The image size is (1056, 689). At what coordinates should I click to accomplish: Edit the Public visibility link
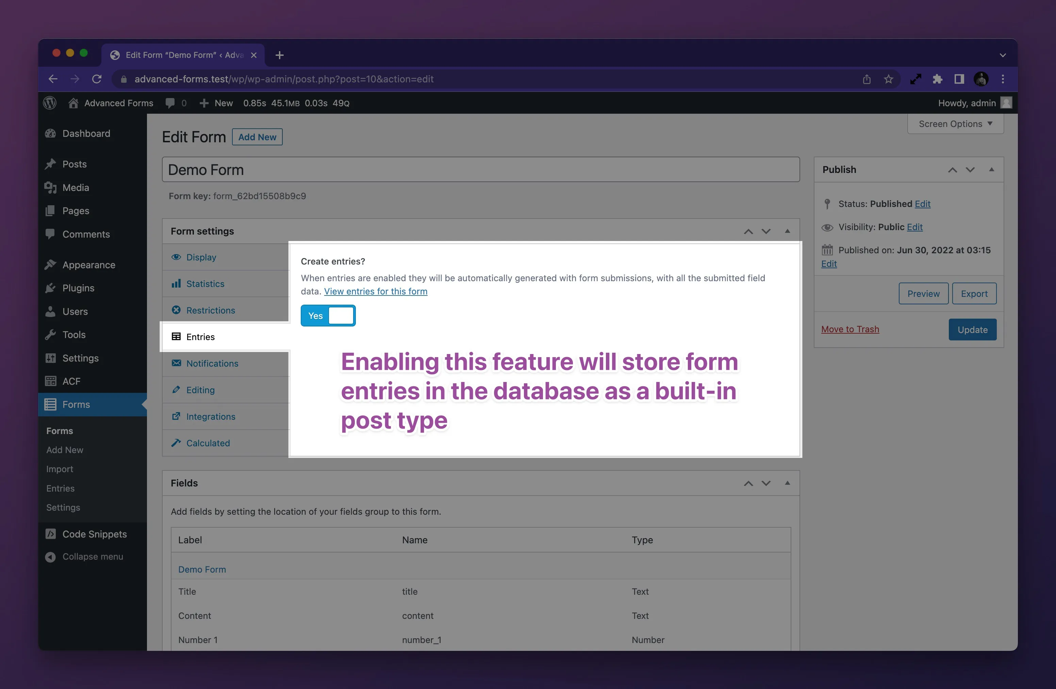click(914, 227)
